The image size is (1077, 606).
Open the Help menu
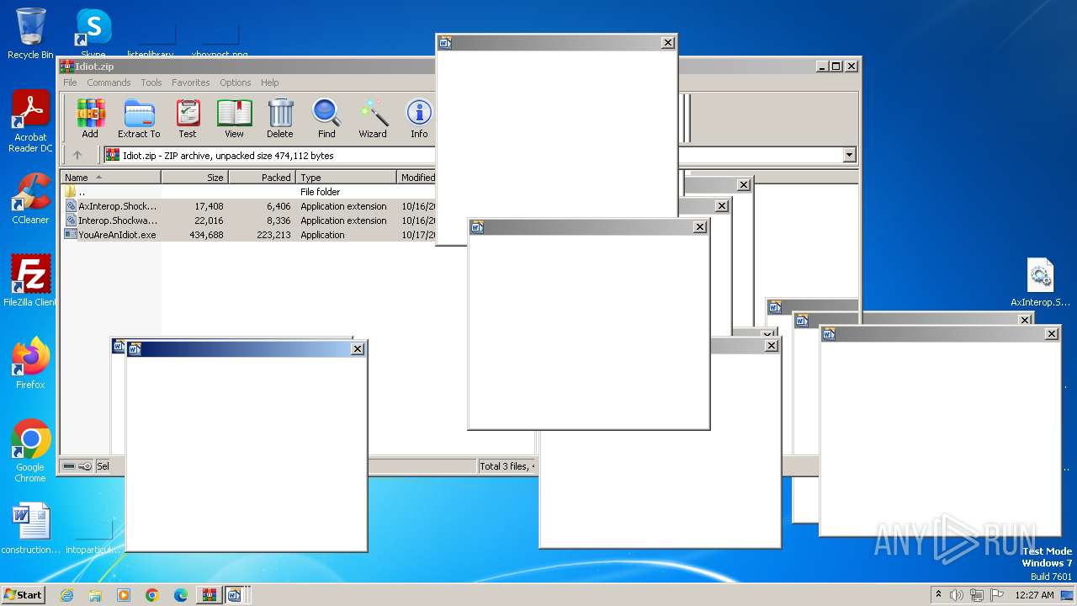click(x=269, y=82)
